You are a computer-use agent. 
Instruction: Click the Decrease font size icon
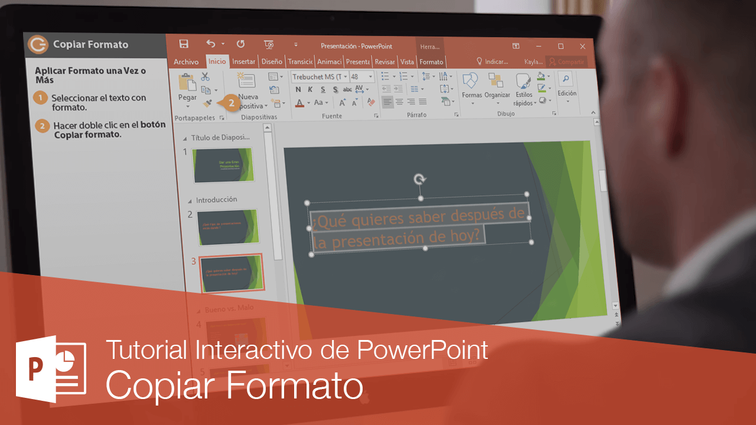tap(355, 103)
